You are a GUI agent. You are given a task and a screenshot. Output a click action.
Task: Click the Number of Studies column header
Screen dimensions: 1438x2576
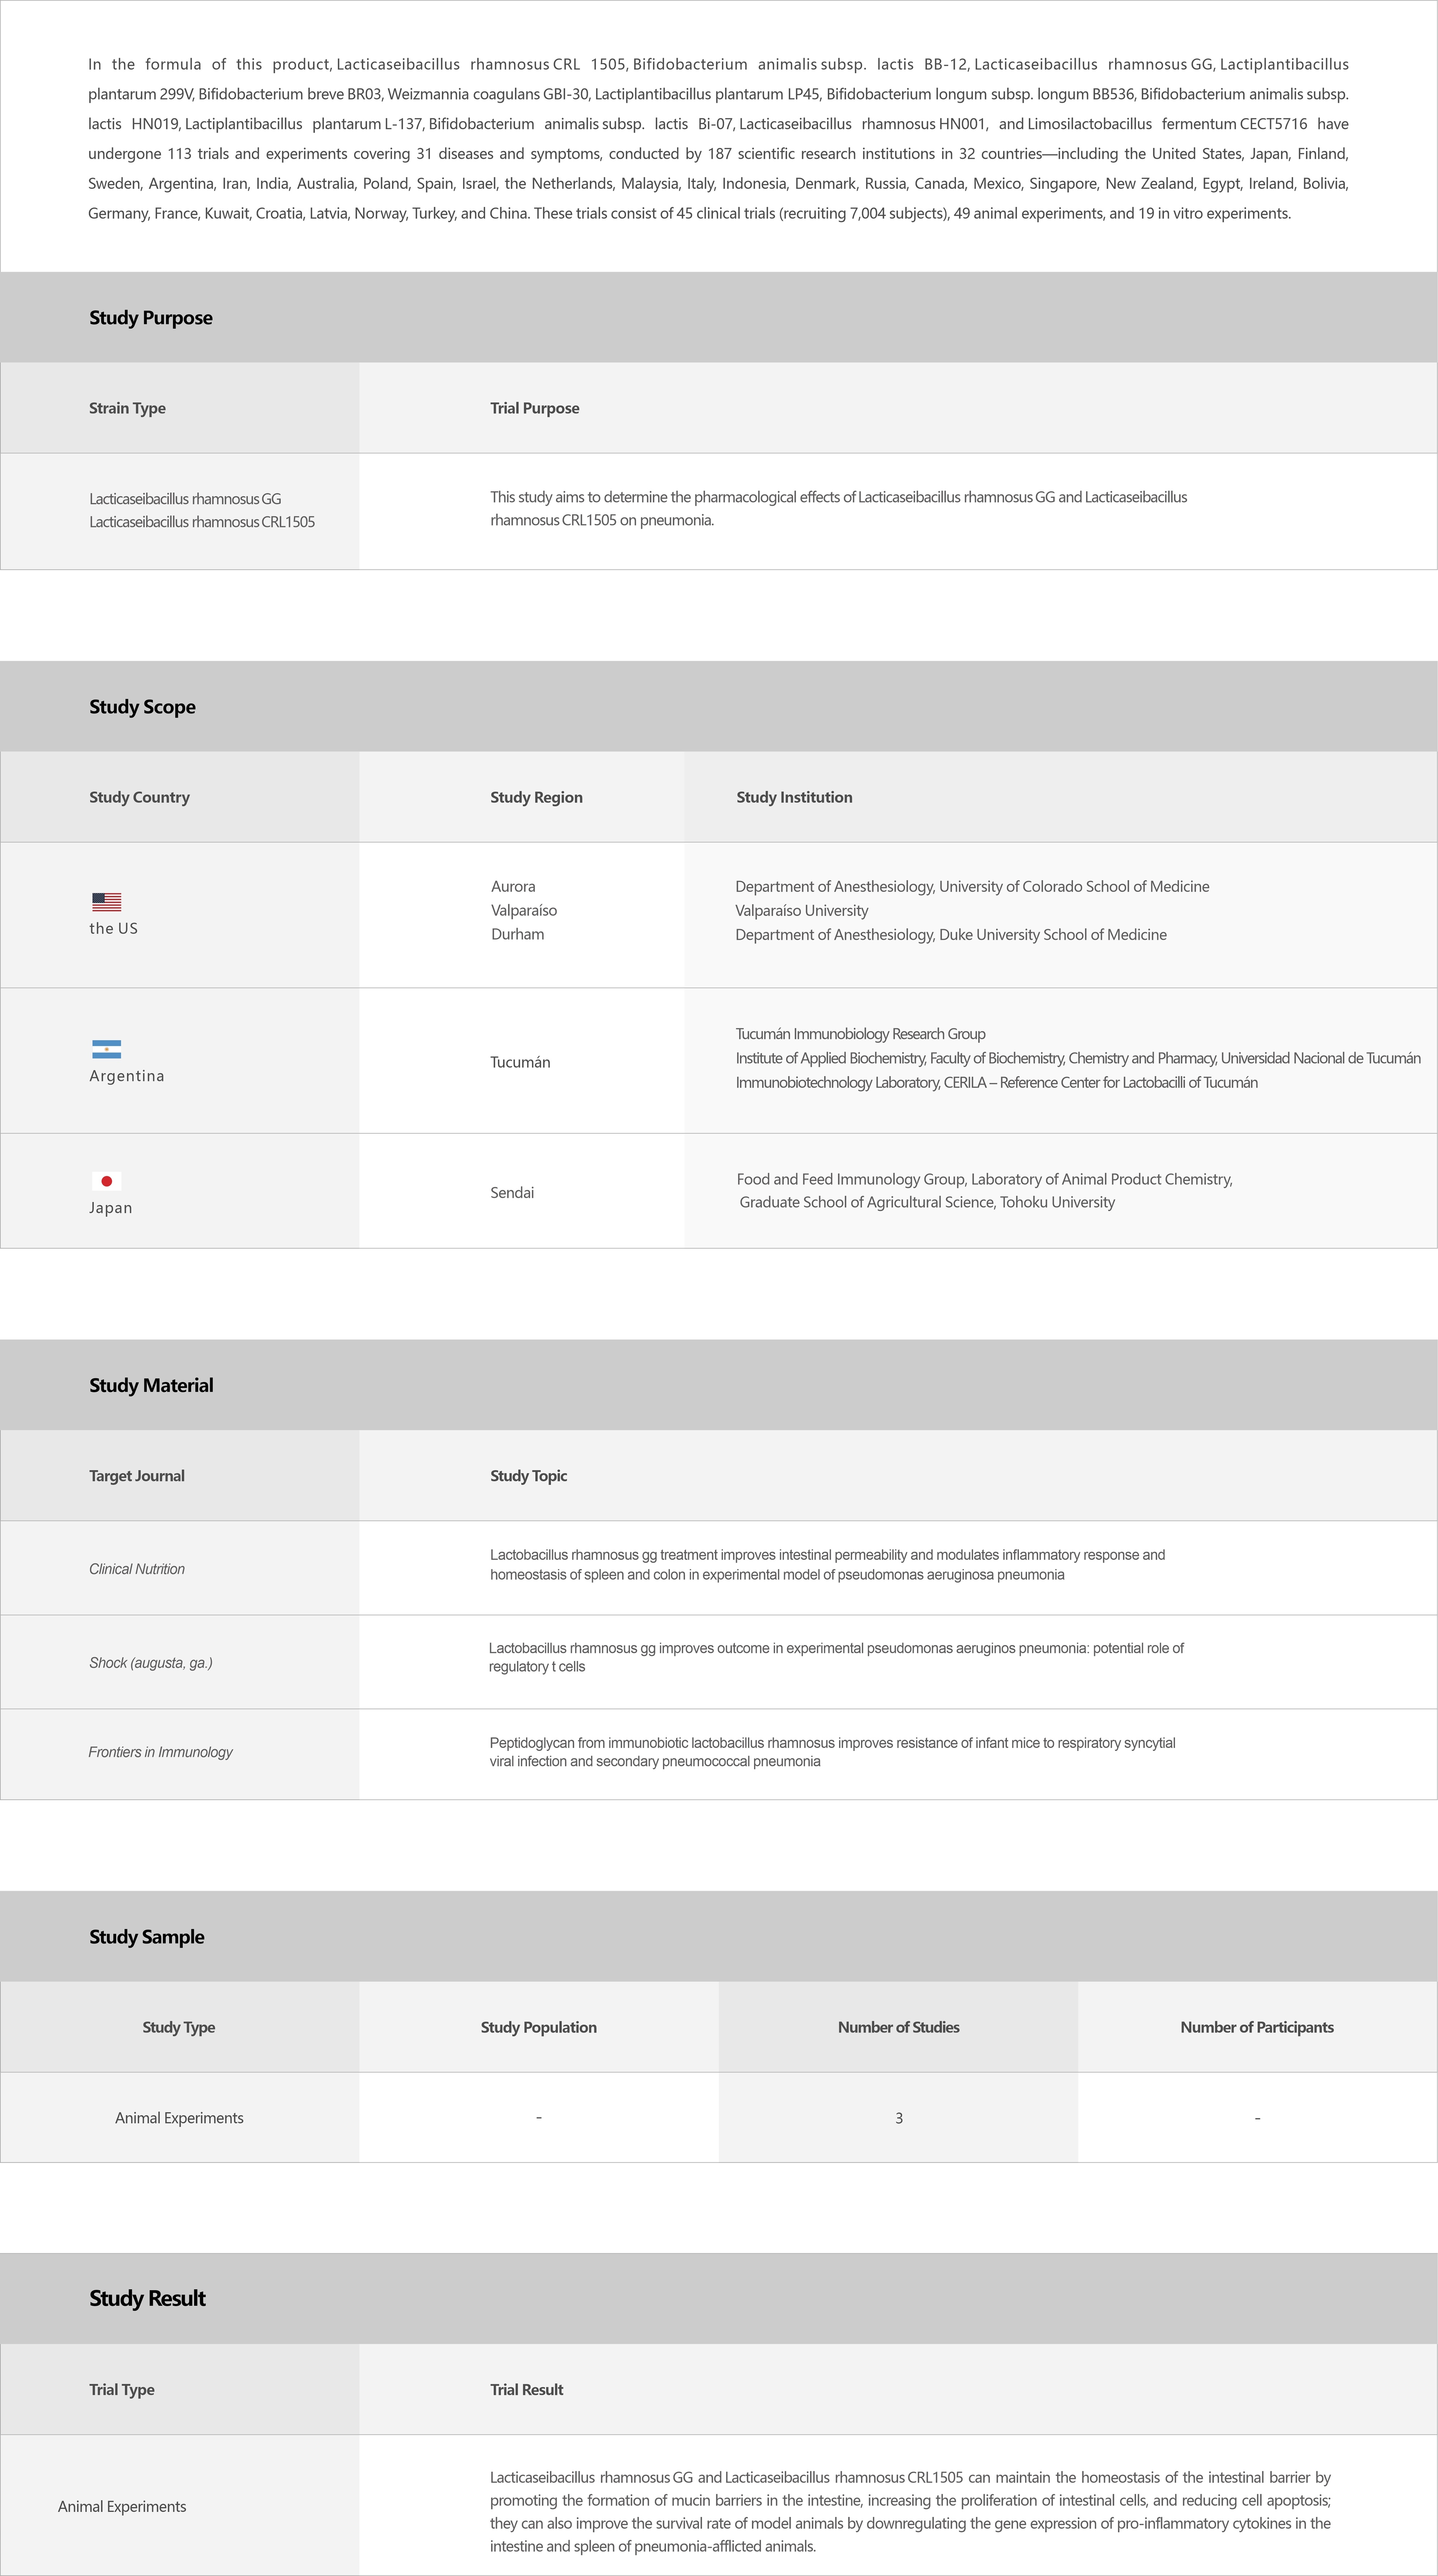pos(898,2027)
